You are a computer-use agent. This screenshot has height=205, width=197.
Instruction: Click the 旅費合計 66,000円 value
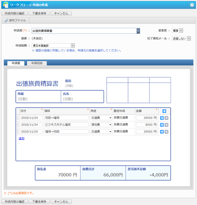pyautogui.click(x=113, y=175)
